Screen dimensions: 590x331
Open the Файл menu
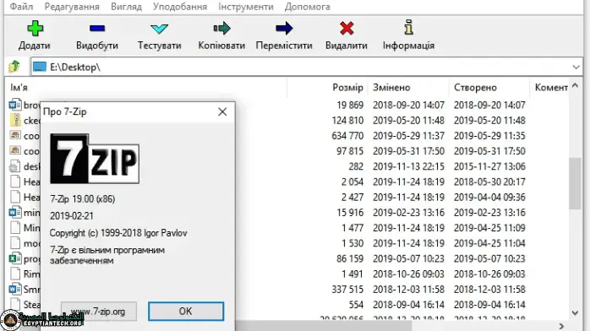[21, 7]
